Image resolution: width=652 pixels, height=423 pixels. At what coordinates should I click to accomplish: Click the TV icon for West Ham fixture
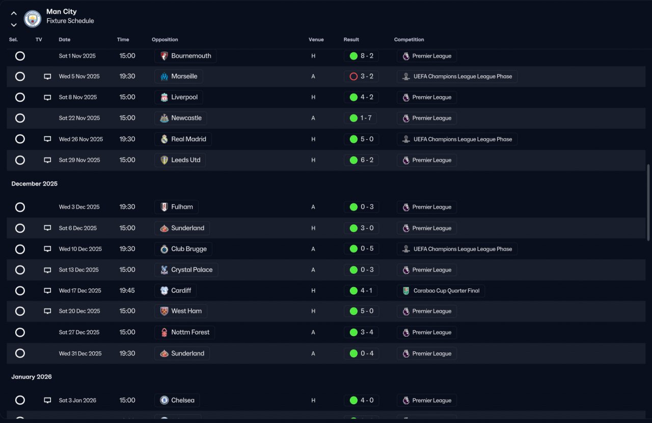coord(47,311)
